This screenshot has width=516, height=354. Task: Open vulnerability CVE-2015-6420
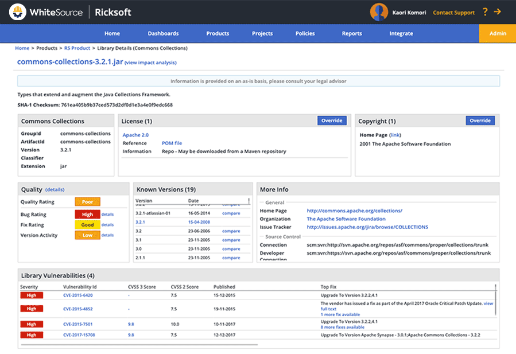pyautogui.click(x=78, y=295)
